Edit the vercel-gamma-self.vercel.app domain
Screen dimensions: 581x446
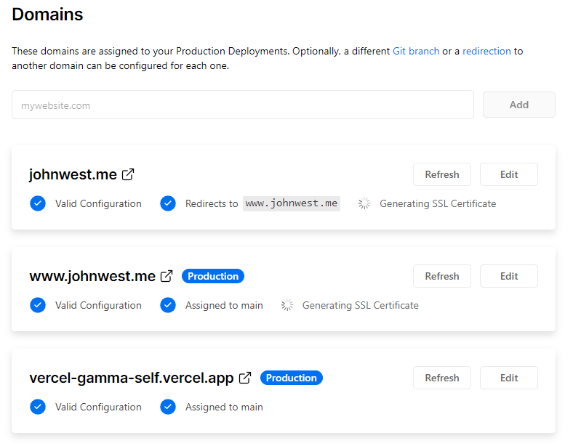pos(509,378)
